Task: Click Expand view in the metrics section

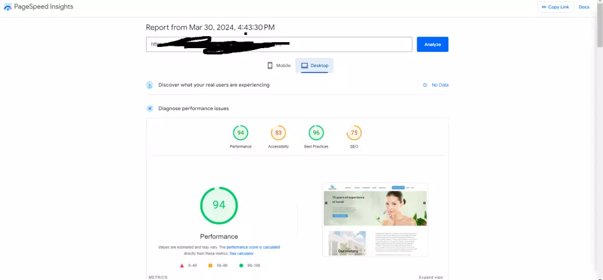Action: click(x=431, y=278)
